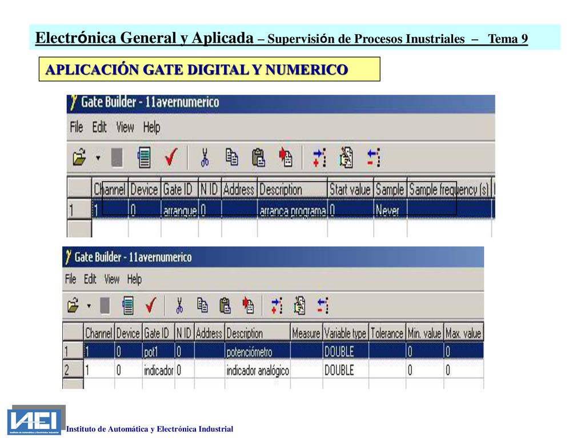
Task: Select row header 1 in upper table
Action: [x=79, y=209]
